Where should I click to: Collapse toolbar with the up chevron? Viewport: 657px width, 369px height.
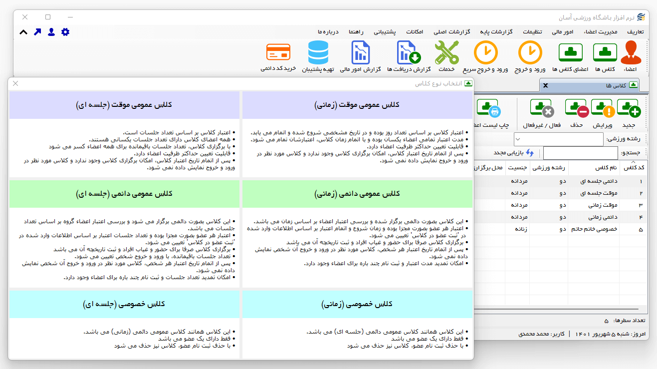[23, 32]
